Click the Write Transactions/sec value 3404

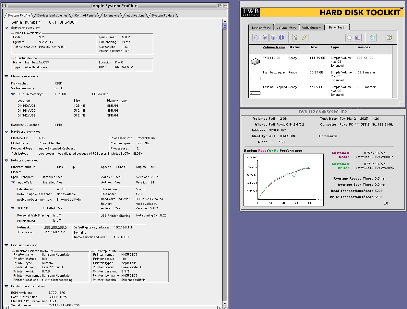pos(378,197)
